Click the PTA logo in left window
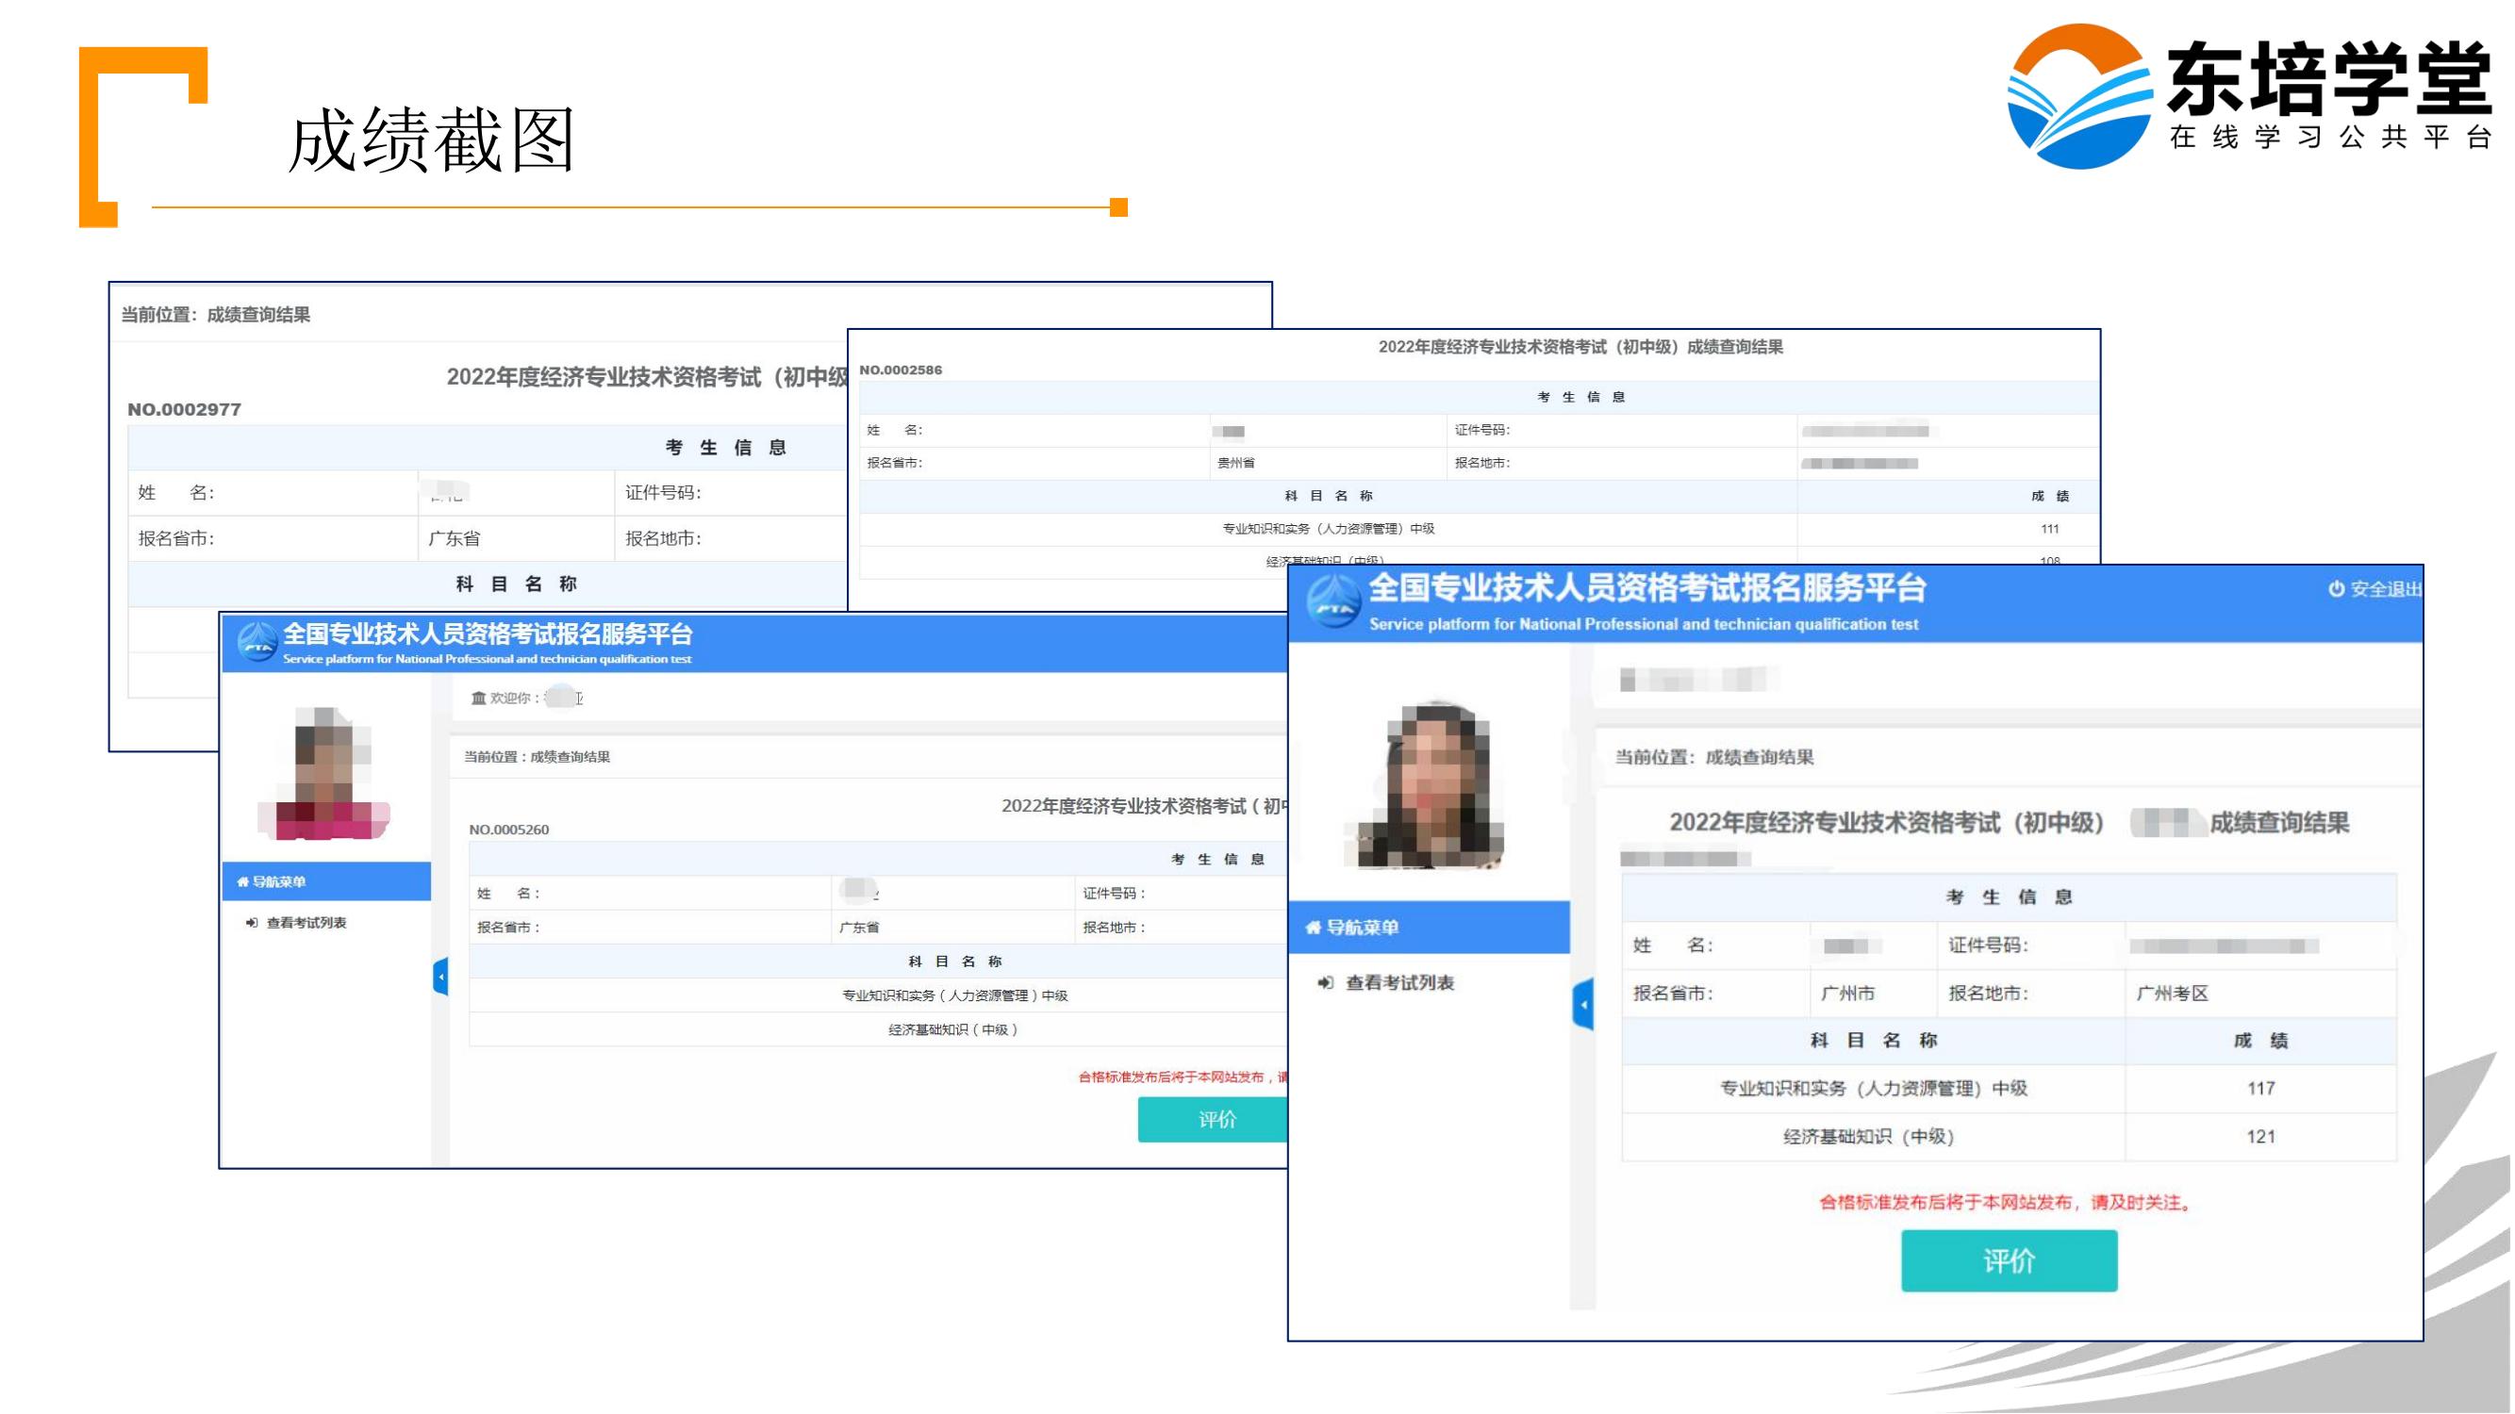 [257, 642]
